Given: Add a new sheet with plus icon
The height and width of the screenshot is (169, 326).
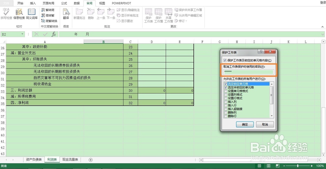Looking at the screenshot, I should [90, 160].
